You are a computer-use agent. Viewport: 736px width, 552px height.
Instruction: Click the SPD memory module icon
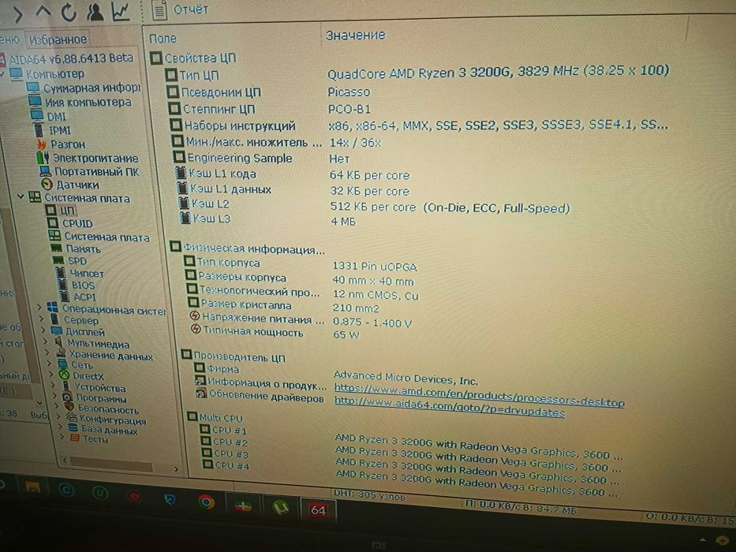point(58,260)
